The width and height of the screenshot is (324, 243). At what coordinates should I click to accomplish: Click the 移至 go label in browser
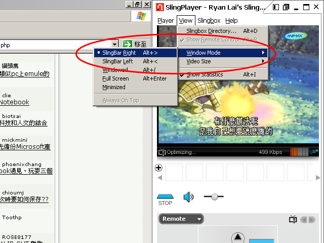point(140,44)
